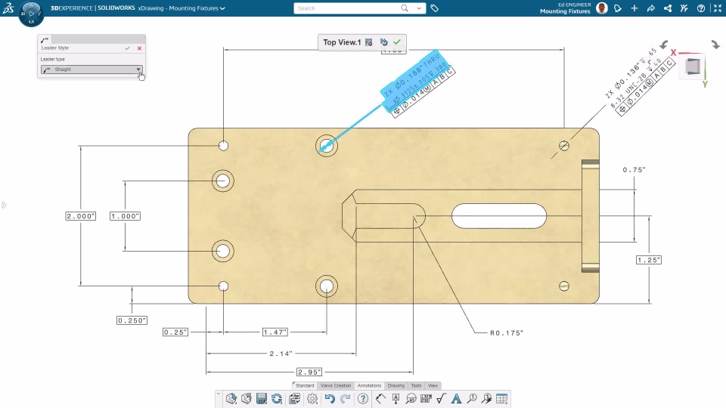Click the import/open cube-with-arrow icon
The image size is (726, 408).
coord(231,399)
